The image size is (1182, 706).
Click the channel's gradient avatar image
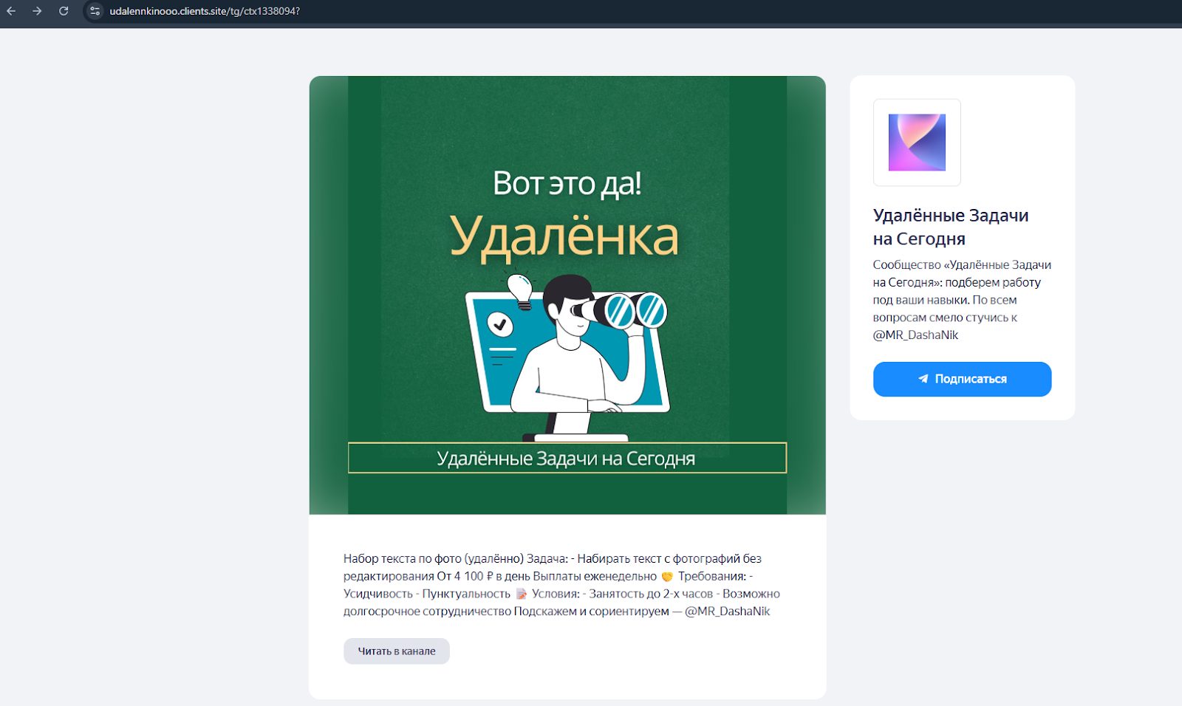coord(917,143)
